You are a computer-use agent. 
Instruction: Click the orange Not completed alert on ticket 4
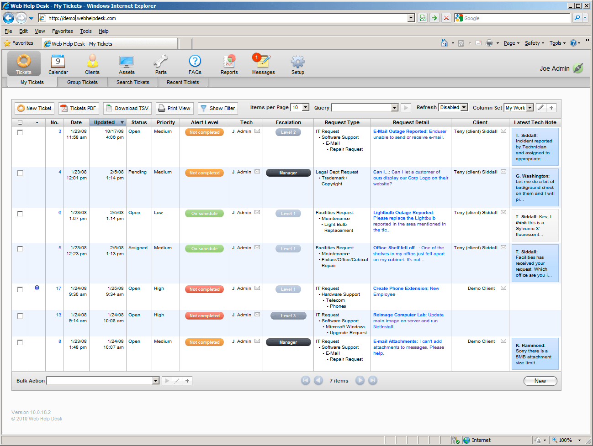point(204,173)
